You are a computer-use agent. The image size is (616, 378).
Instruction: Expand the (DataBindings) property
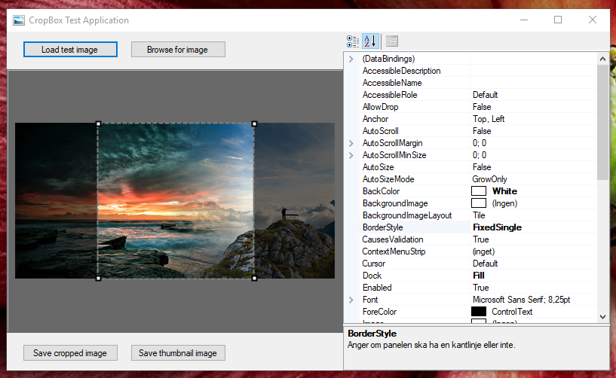click(x=351, y=59)
